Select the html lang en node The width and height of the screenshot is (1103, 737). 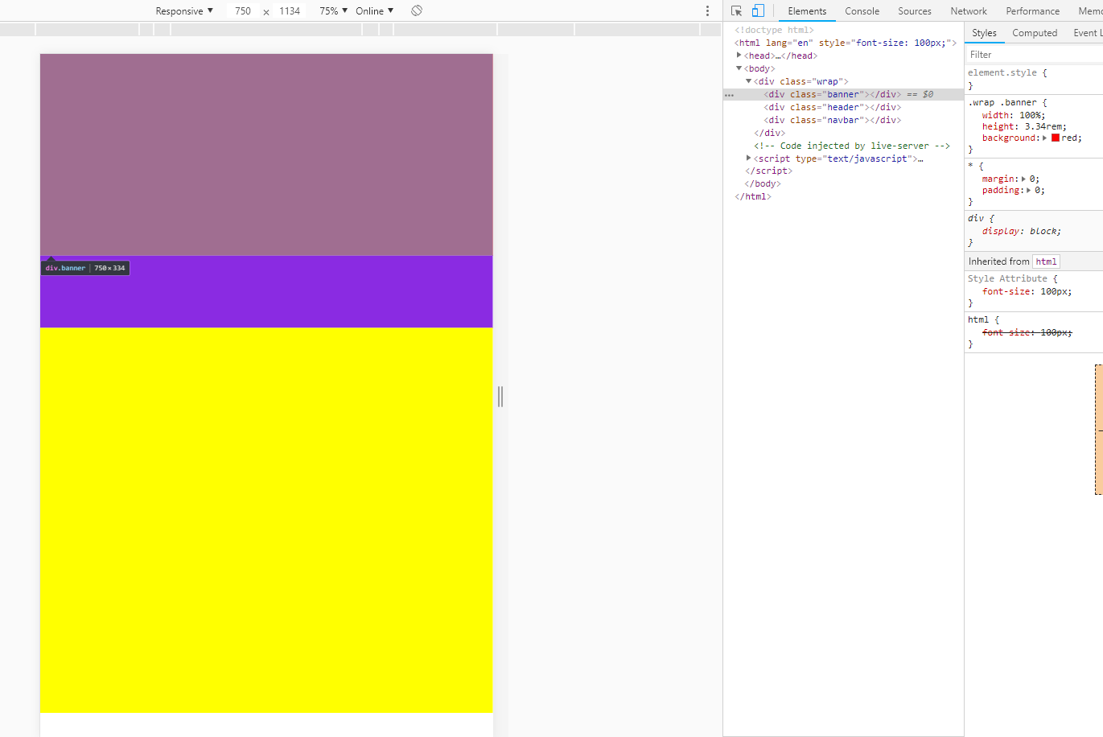[845, 43]
